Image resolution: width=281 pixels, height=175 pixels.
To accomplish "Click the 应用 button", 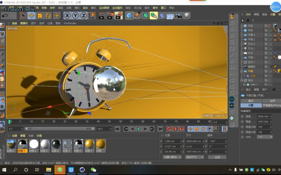I will (x=217, y=157).
